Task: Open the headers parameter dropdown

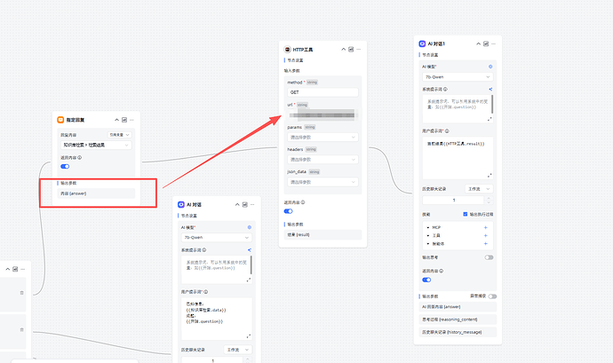Action: click(x=322, y=160)
